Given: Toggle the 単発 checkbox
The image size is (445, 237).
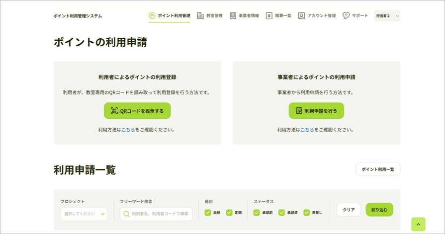Looking at the screenshot, I should point(208,213).
